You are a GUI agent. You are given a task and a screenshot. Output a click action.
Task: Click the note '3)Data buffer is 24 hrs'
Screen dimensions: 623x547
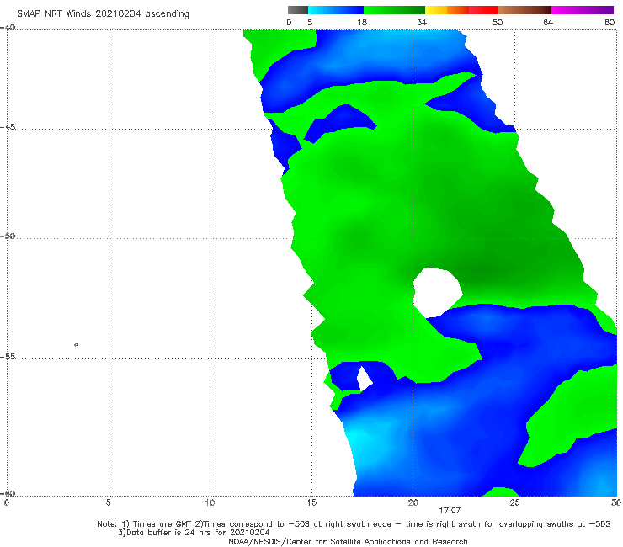coord(194,533)
